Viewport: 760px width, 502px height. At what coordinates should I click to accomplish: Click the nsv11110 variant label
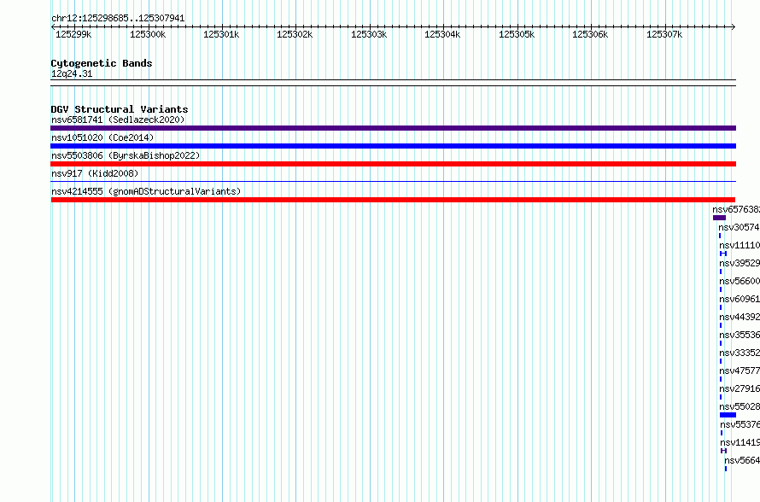(740, 245)
